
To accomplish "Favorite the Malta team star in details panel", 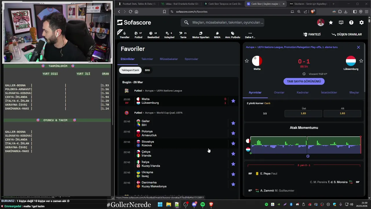I will (x=247, y=61).
